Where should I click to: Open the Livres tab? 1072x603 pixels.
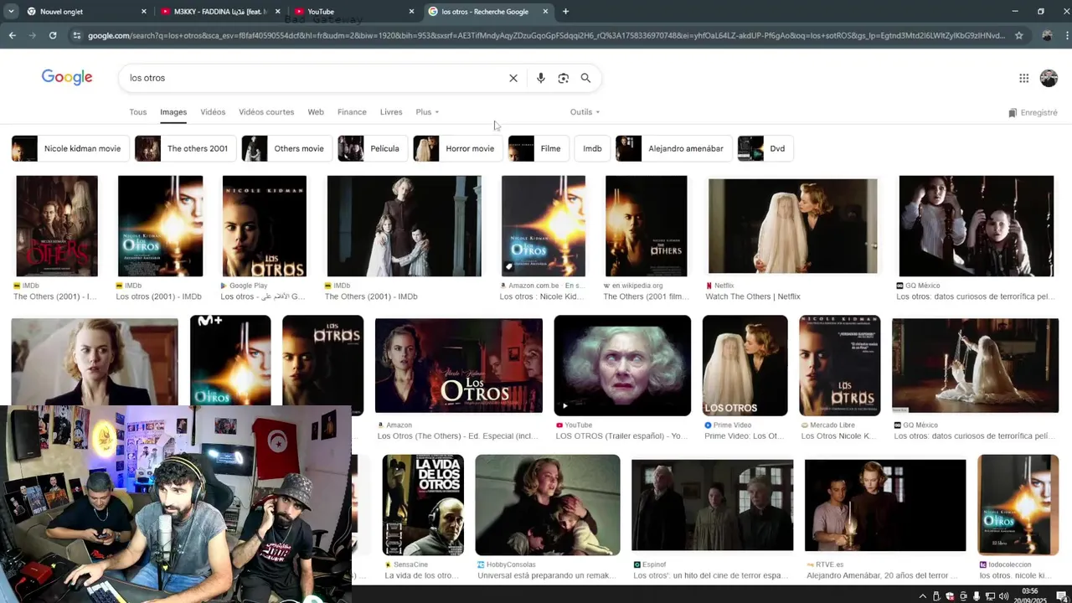391,112
